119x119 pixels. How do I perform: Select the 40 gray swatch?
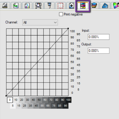[x=33, y=100]
